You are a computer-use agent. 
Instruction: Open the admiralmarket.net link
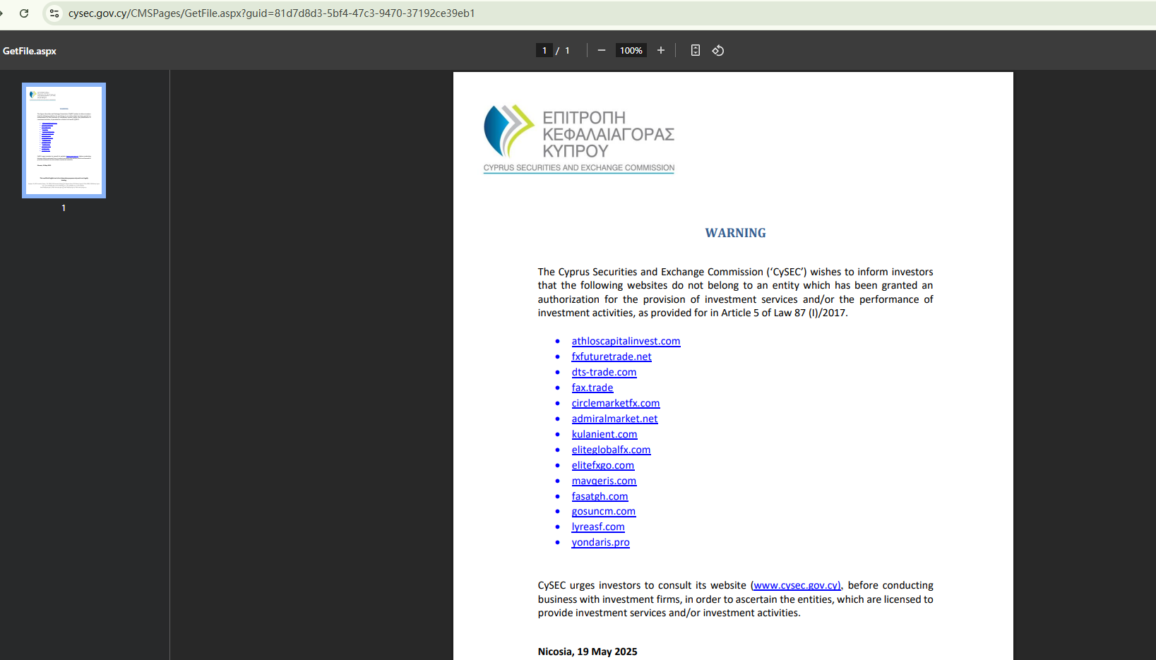(614, 419)
